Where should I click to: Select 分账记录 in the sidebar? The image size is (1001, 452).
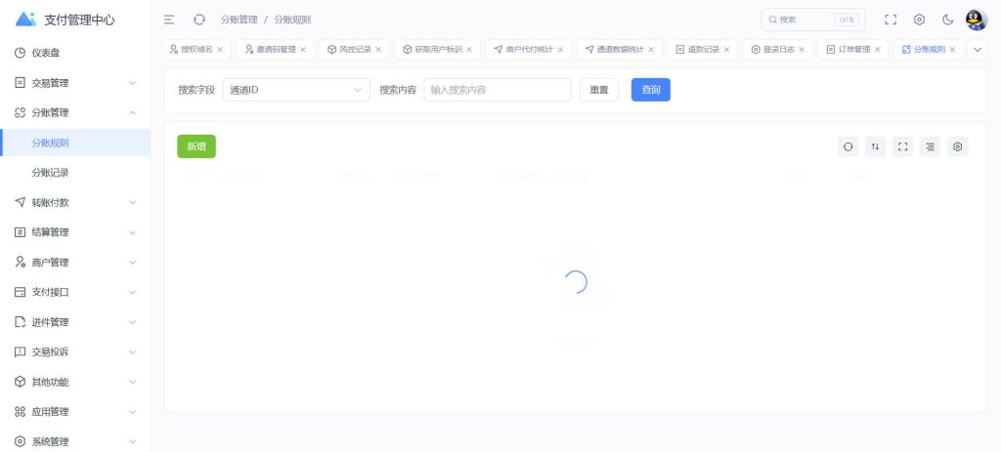pos(75,173)
